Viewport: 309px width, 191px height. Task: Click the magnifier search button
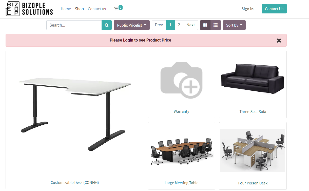point(107,25)
